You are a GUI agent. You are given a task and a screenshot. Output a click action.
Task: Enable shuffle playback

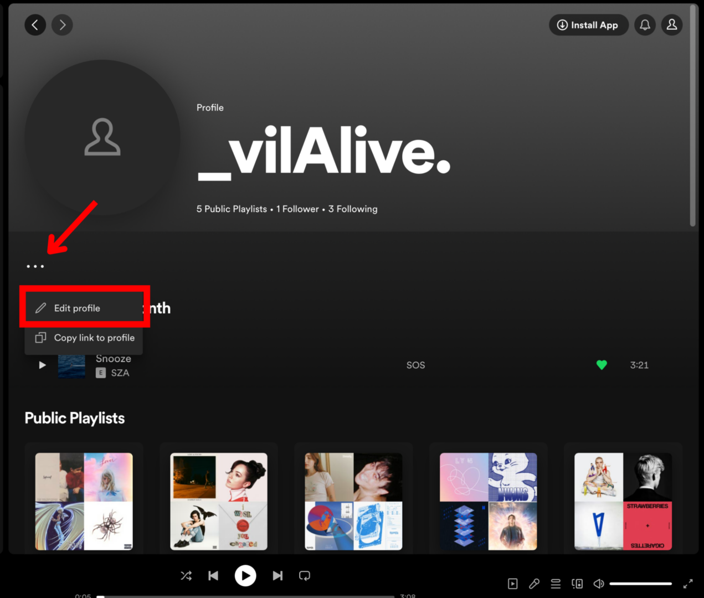click(186, 576)
